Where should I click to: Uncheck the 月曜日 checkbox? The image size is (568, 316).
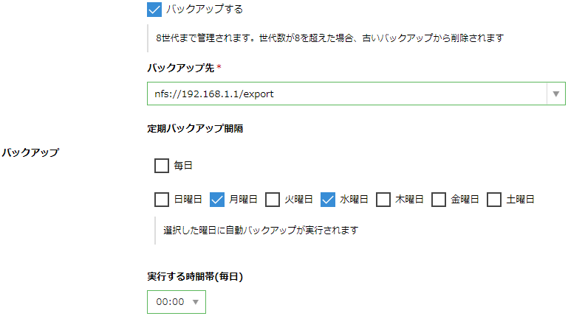[x=217, y=199]
